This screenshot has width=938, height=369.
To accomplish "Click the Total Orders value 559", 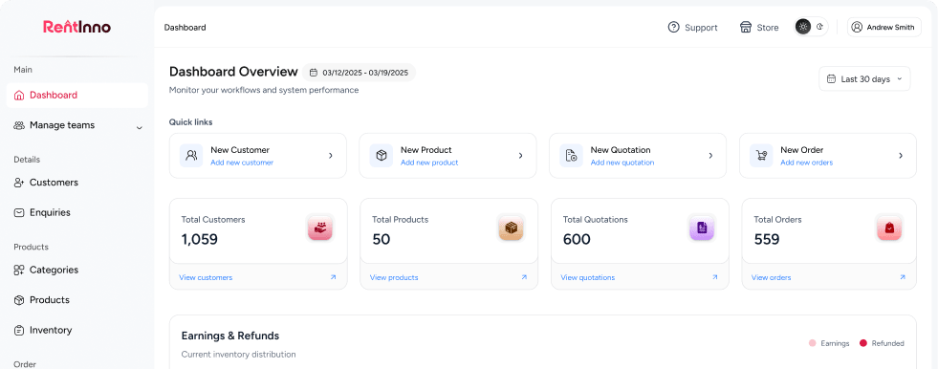I will (x=766, y=239).
